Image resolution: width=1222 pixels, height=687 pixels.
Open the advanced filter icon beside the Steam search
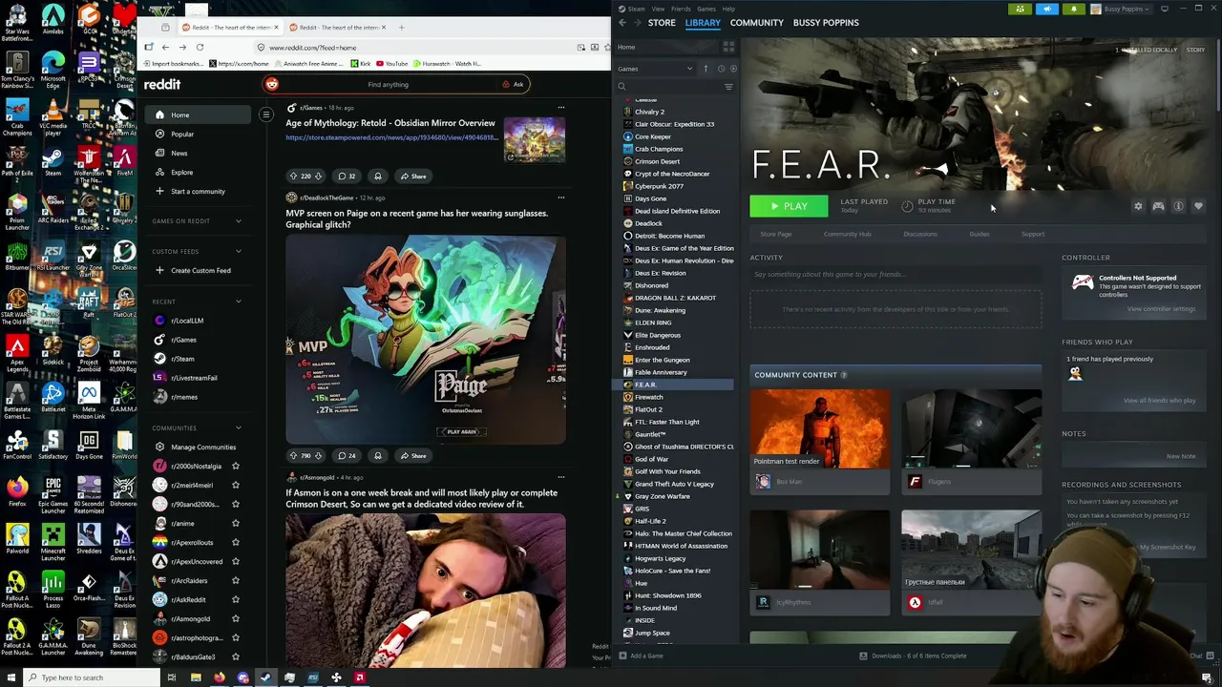coord(728,87)
